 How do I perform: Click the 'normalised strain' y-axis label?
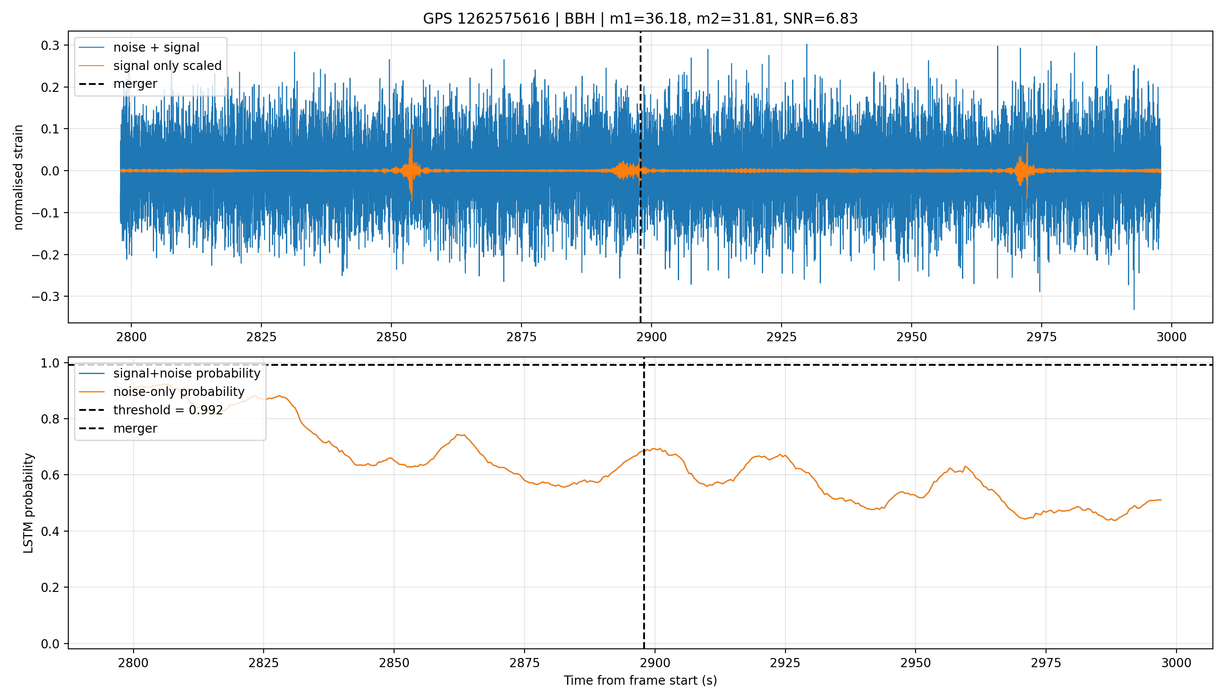[18, 177]
